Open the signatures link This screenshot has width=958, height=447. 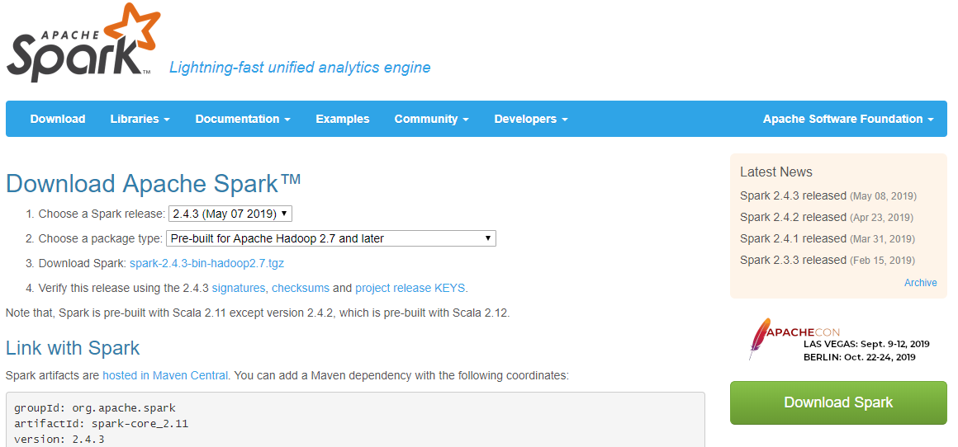[x=239, y=288]
